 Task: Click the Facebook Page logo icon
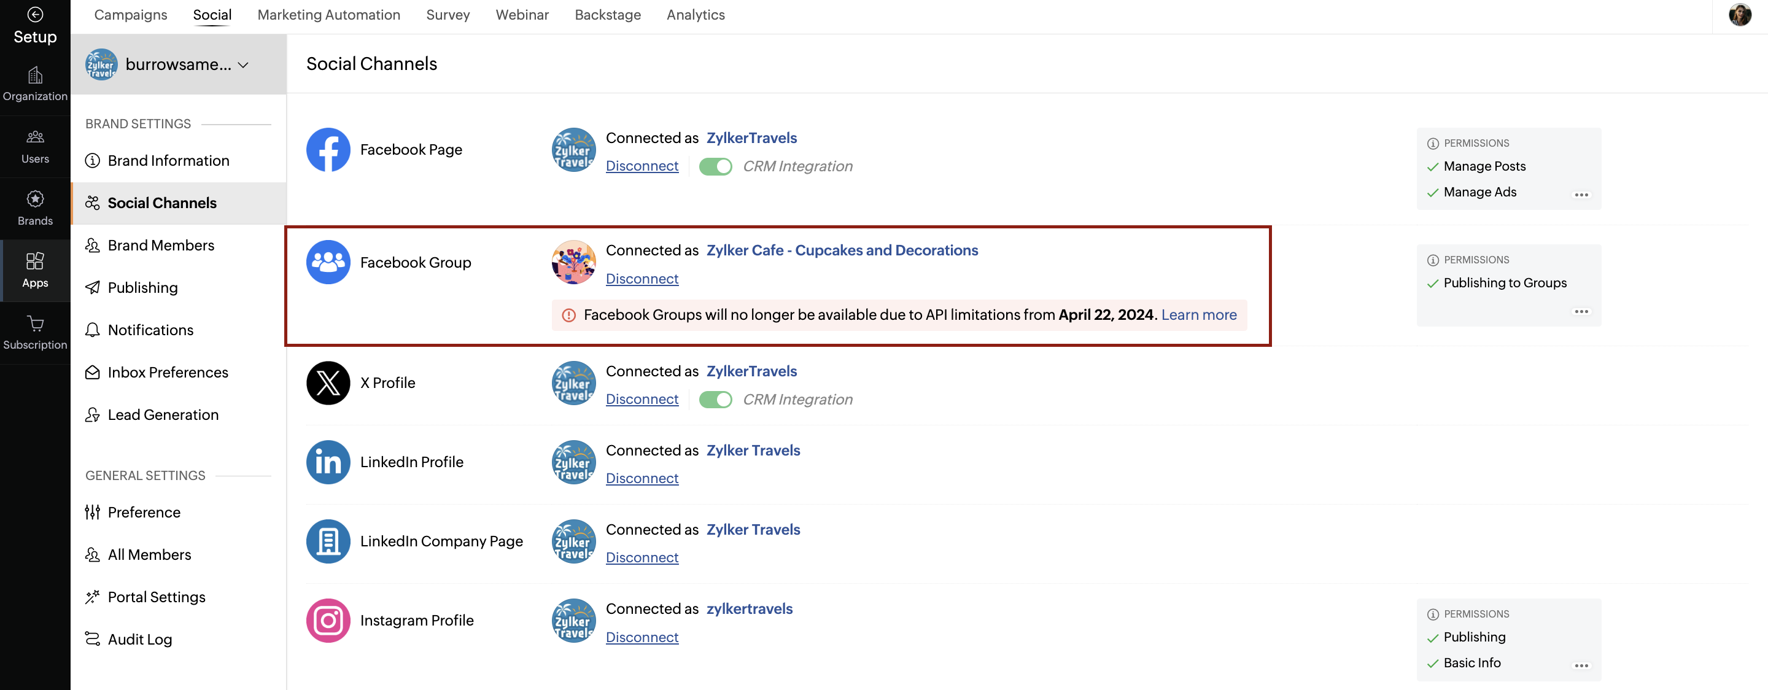tap(328, 150)
